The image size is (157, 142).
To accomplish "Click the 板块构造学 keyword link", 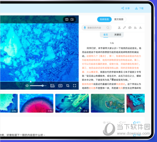I will point(88,84).
